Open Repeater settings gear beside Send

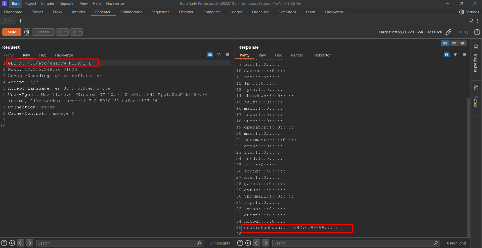pyautogui.click(x=27, y=32)
